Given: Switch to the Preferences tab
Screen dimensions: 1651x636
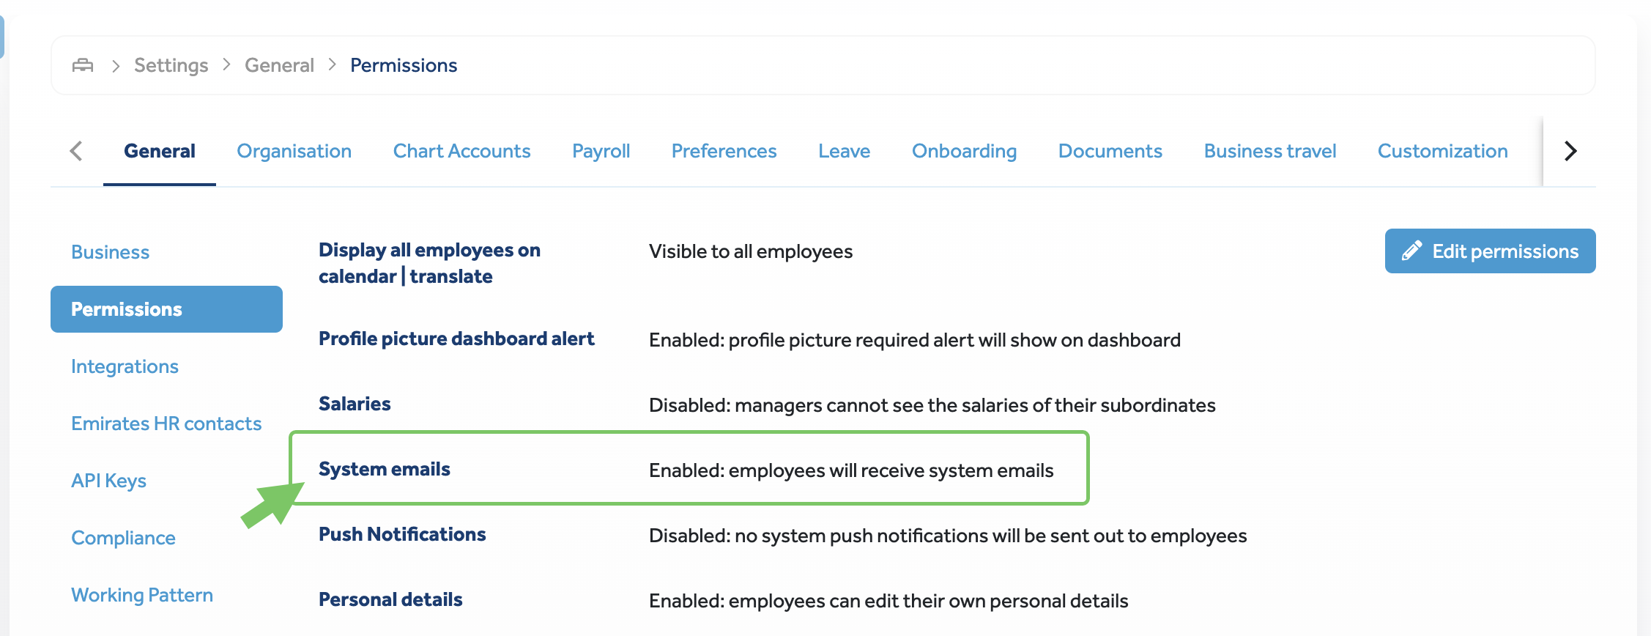Looking at the screenshot, I should tap(724, 151).
